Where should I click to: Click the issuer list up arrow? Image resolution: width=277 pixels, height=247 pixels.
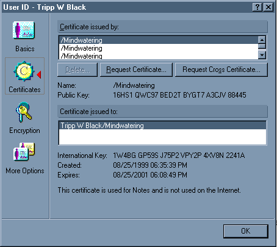[262, 40]
